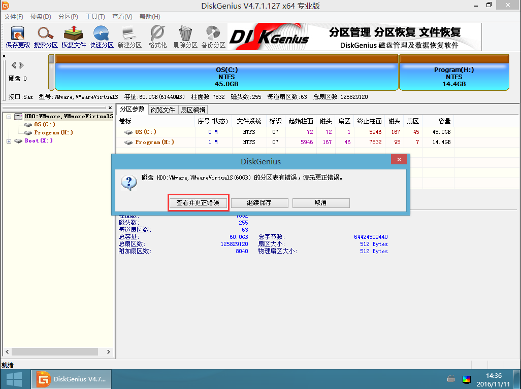Screen dimensions: 521x389
Task: Select the OS(C:) partition bar in the disk map
Action: (x=226, y=73)
